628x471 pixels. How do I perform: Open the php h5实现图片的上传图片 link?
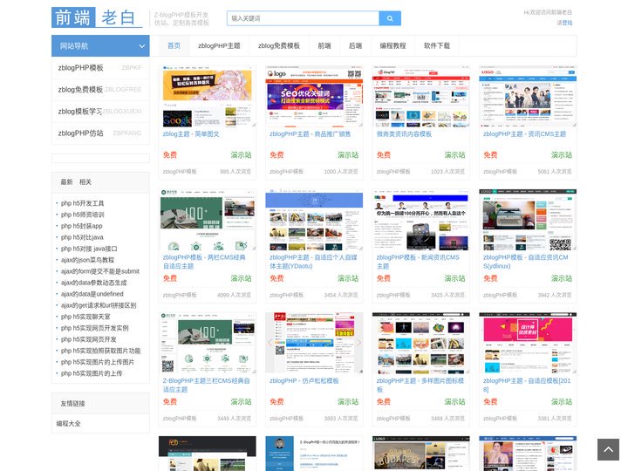98,362
